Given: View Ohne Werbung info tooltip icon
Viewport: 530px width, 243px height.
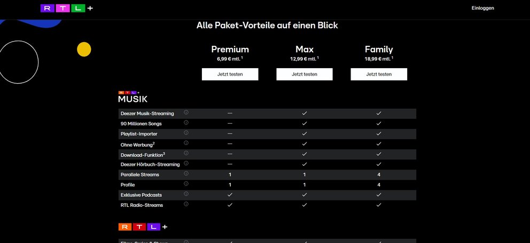Looking at the screenshot, I should tap(186, 143).
